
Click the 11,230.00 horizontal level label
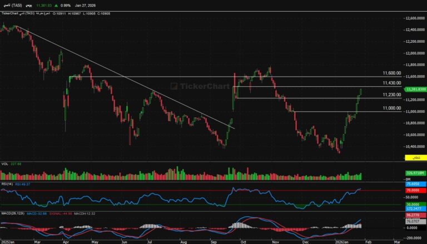392,95
